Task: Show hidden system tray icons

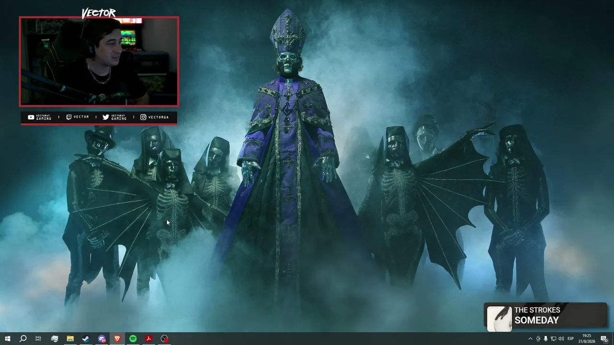Action: pos(530,339)
